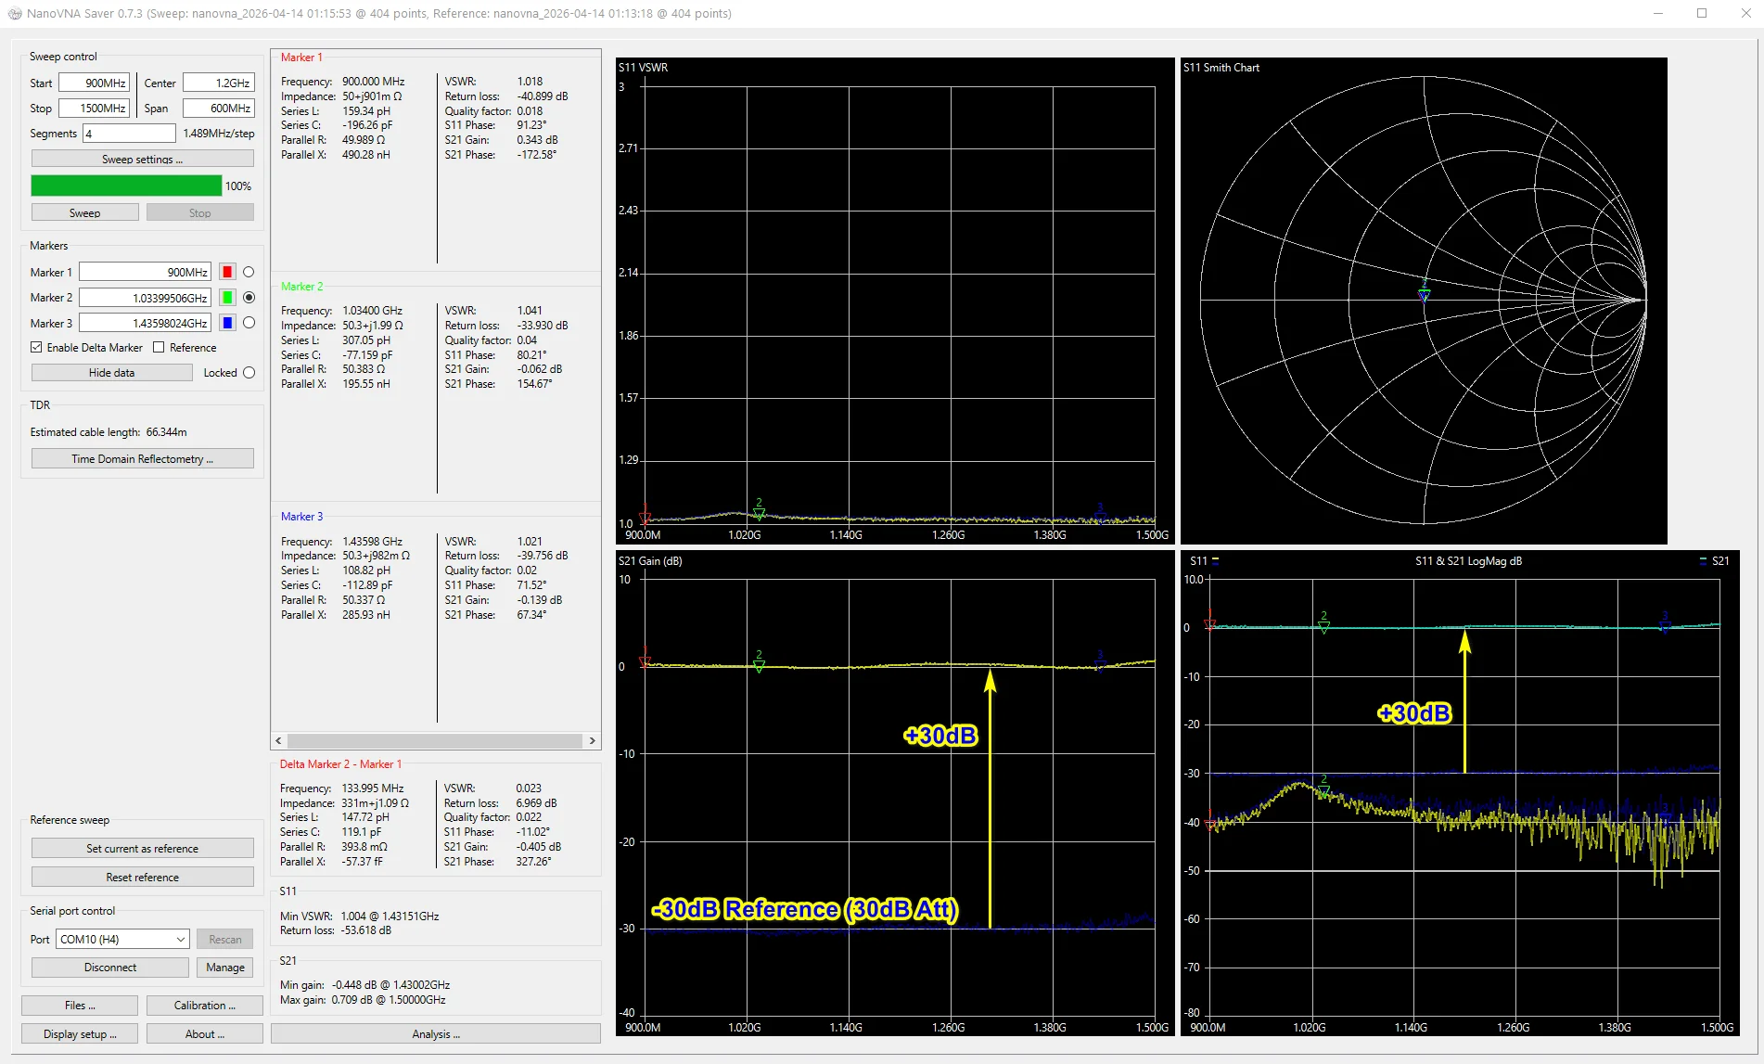Click the marker data scroll-left arrow

(279, 741)
